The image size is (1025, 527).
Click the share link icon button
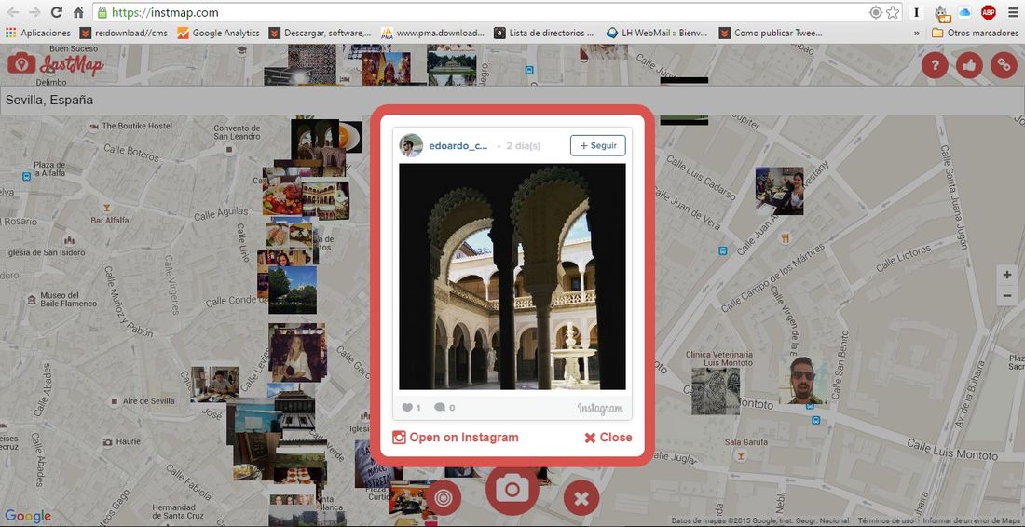click(1004, 65)
